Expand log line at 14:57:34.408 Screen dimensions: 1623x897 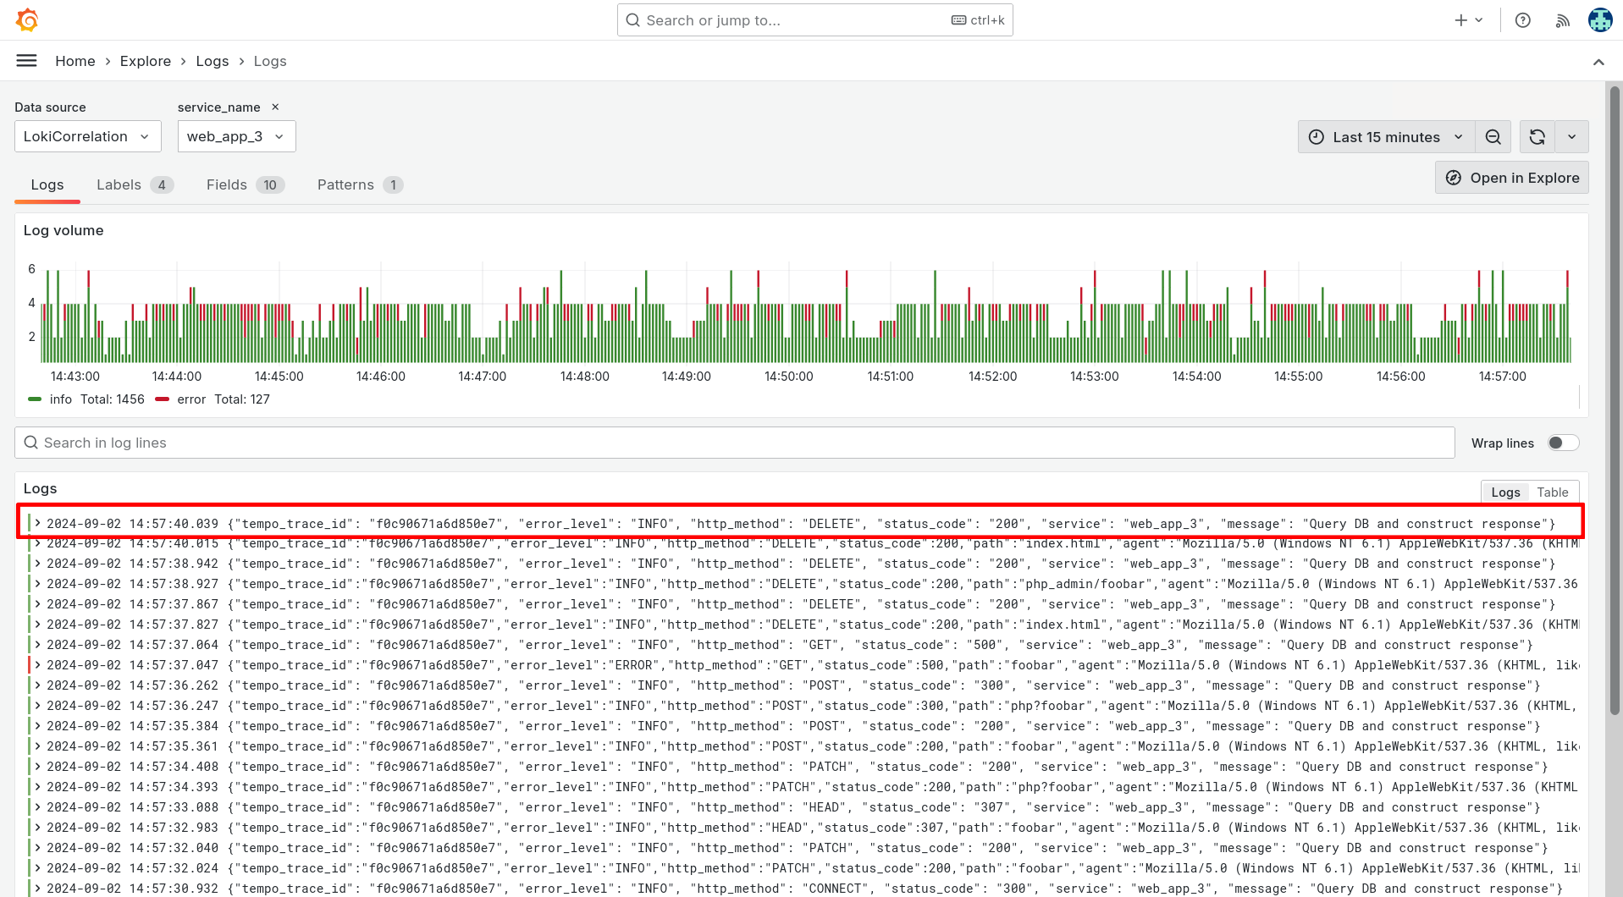point(38,767)
